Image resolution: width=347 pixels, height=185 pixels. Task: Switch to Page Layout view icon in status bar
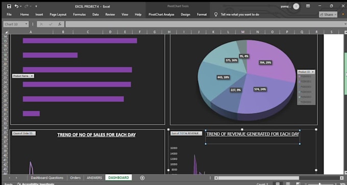[288, 183]
